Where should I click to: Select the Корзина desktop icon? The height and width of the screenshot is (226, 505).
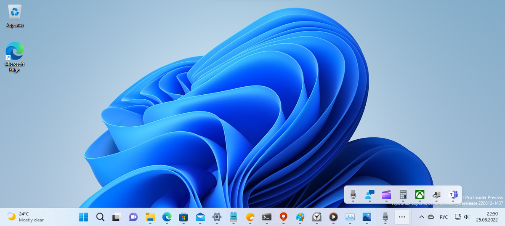[15, 16]
